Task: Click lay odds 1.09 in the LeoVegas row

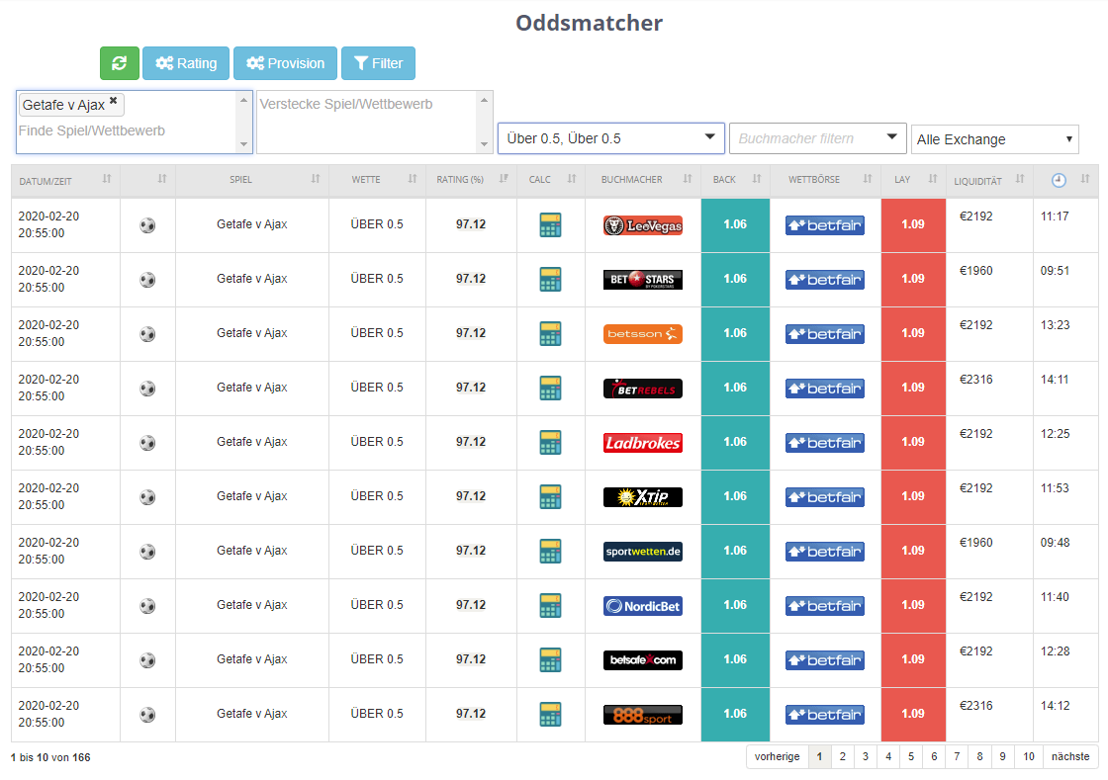Action: coord(913,225)
